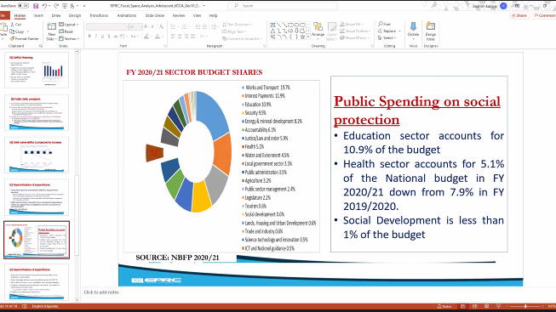Click the Replace button
556x312 pixels.
click(387, 31)
